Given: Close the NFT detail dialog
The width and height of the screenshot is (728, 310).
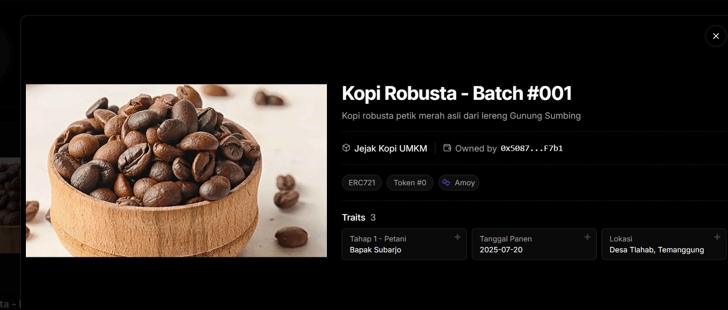Looking at the screenshot, I should pos(716,36).
